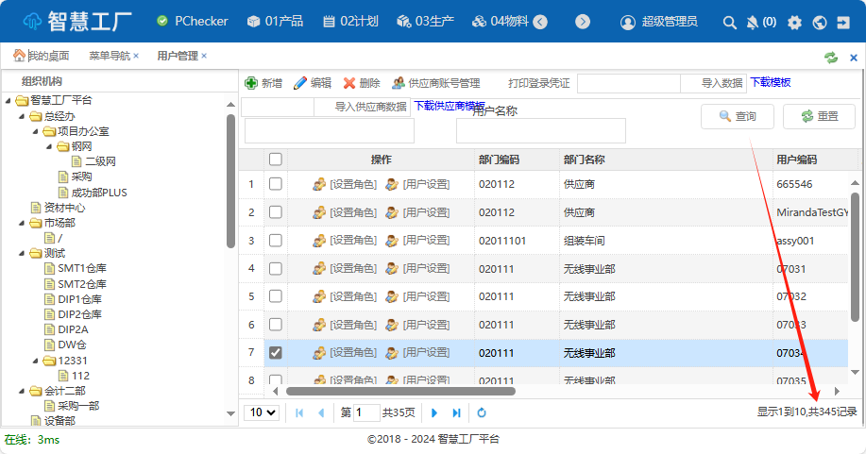The image size is (866, 454).
Task: Switch to the 菜单导航 tab
Action: point(110,56)
